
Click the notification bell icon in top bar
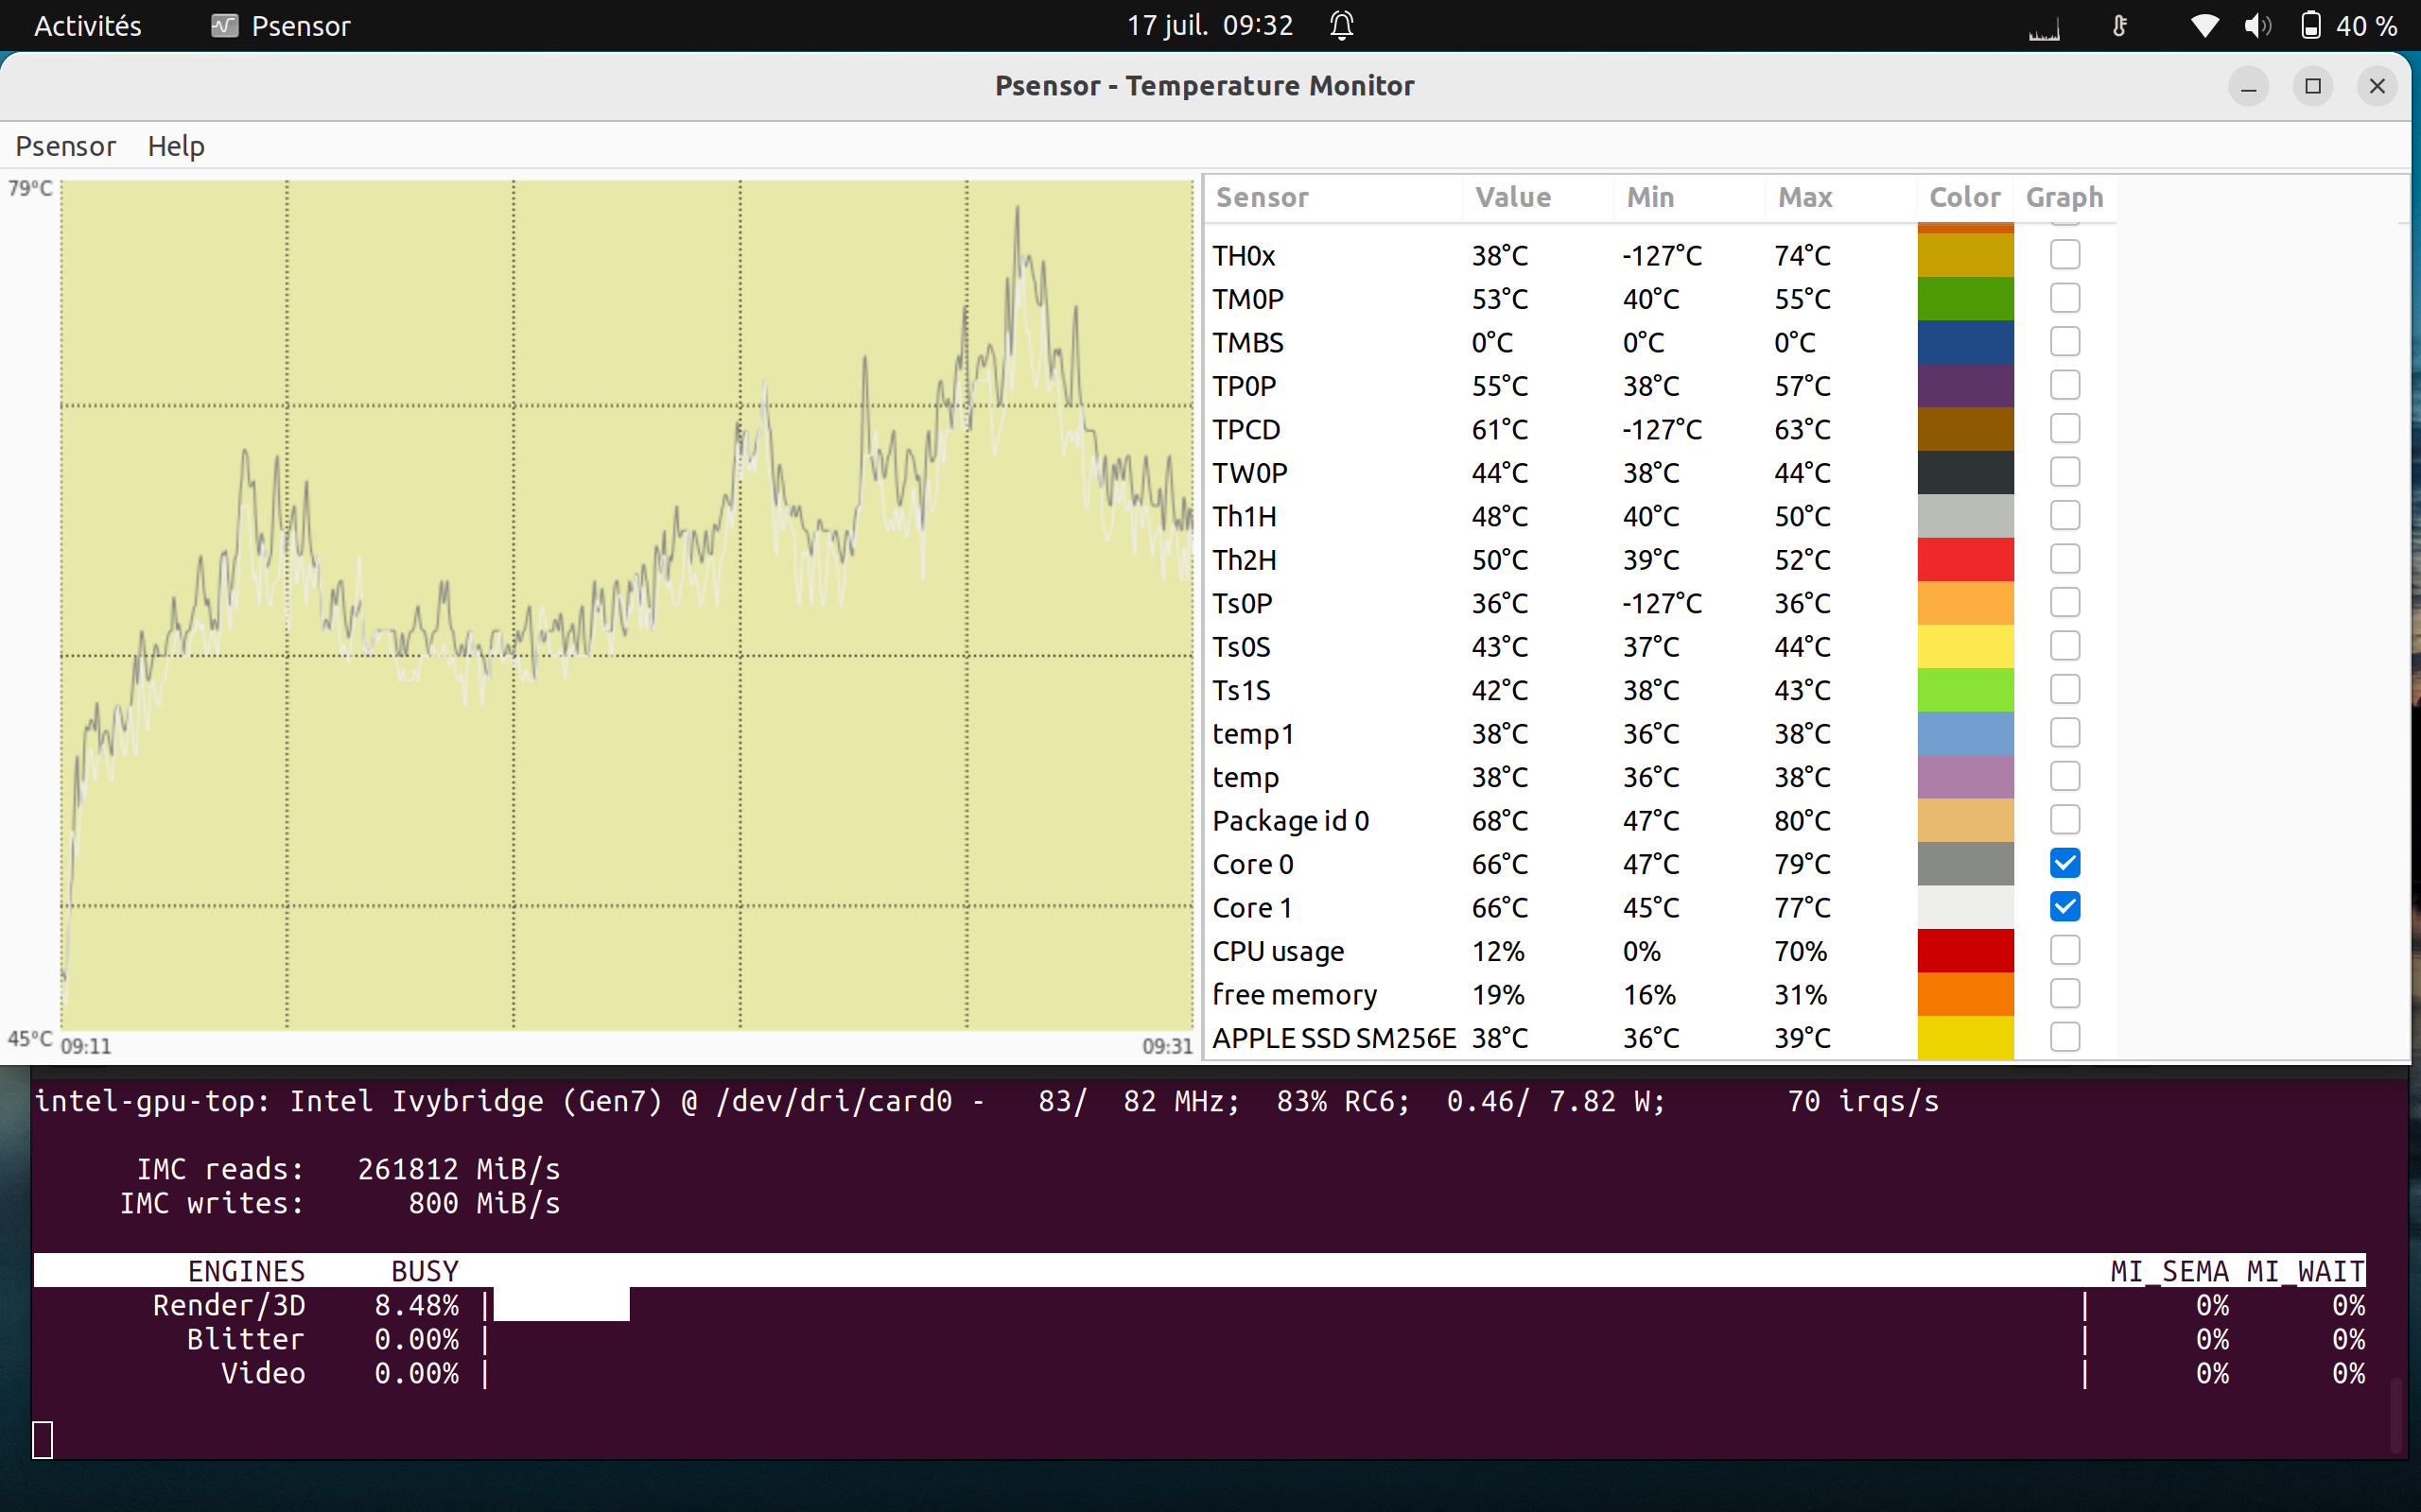point(1342,25)
